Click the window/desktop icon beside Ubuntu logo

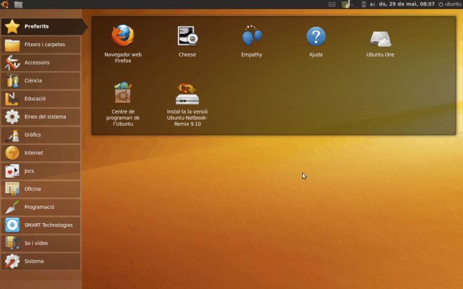tap(18, 4)
